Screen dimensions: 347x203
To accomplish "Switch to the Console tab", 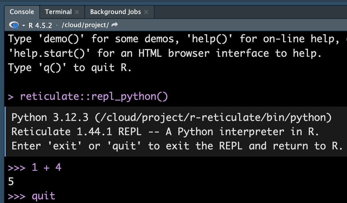I will [x=22, y=12].
